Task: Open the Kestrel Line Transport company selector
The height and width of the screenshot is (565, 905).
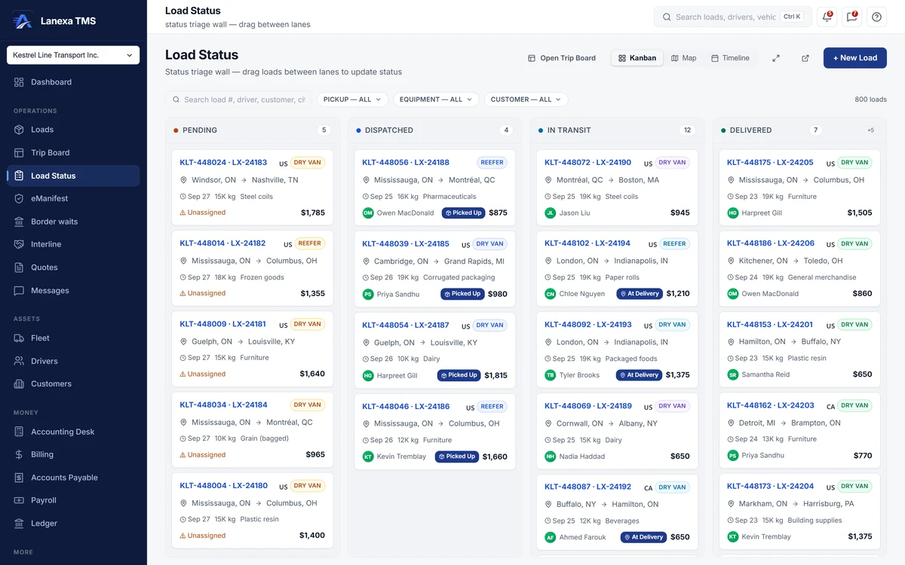Action: pos(73,55)
